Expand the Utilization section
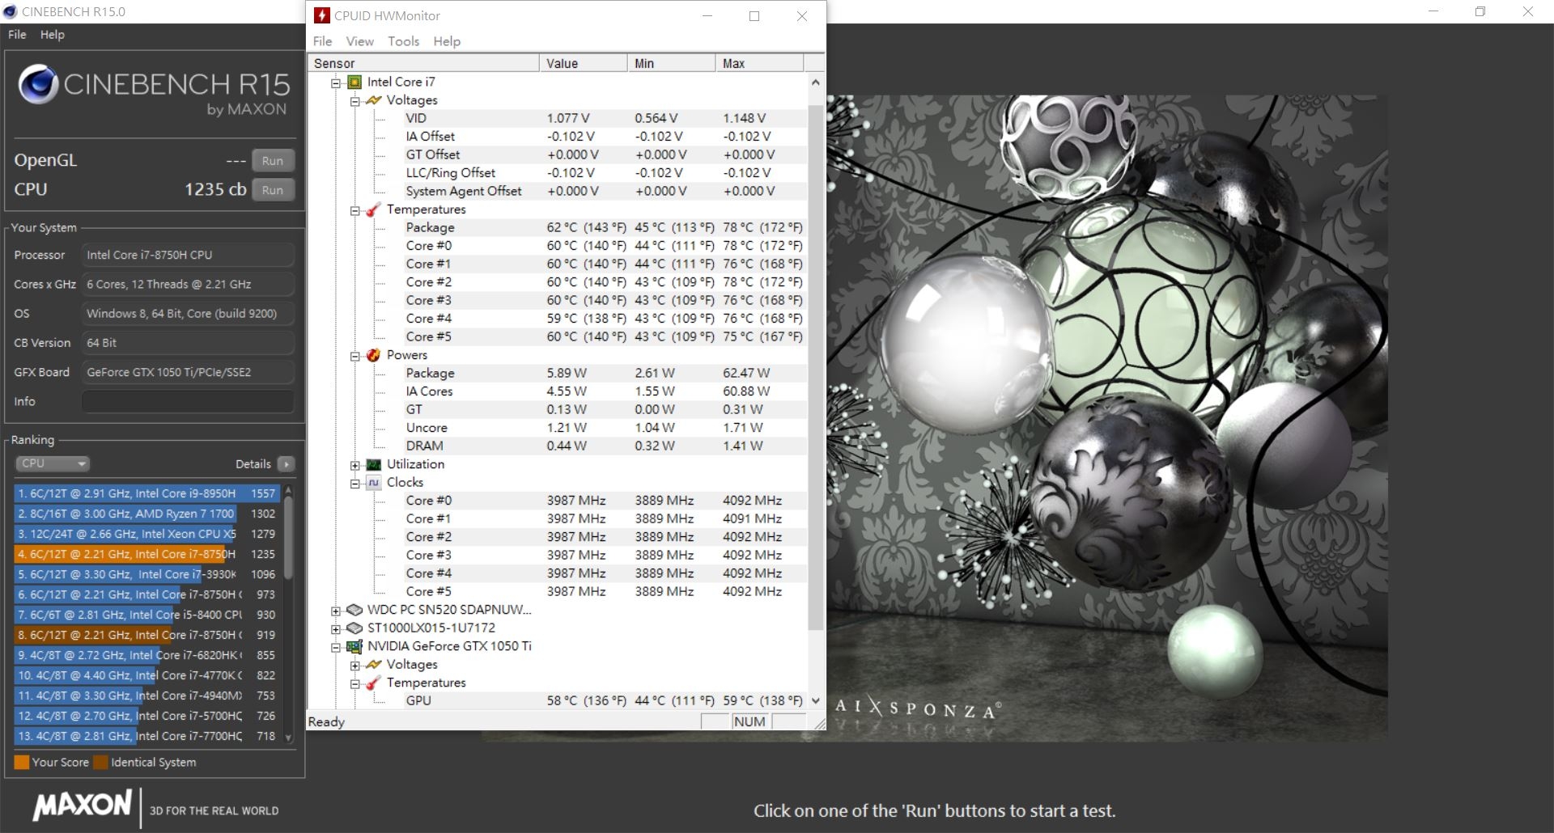 (355, 465)
